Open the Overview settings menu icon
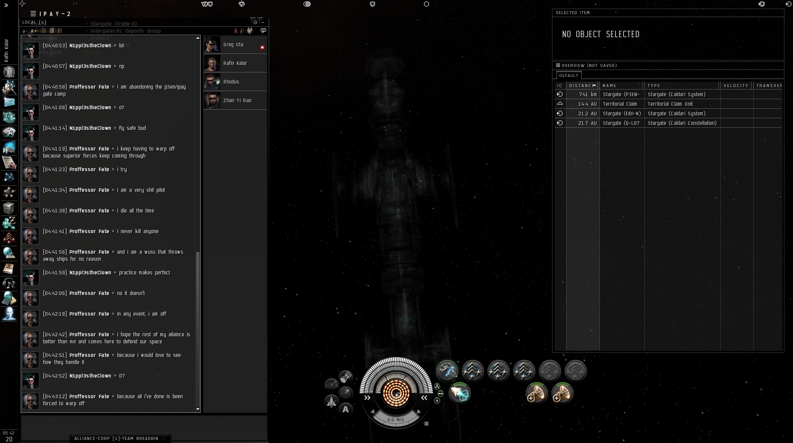The width and height of the screenshot is (793, 443). (x=558, y=65)
